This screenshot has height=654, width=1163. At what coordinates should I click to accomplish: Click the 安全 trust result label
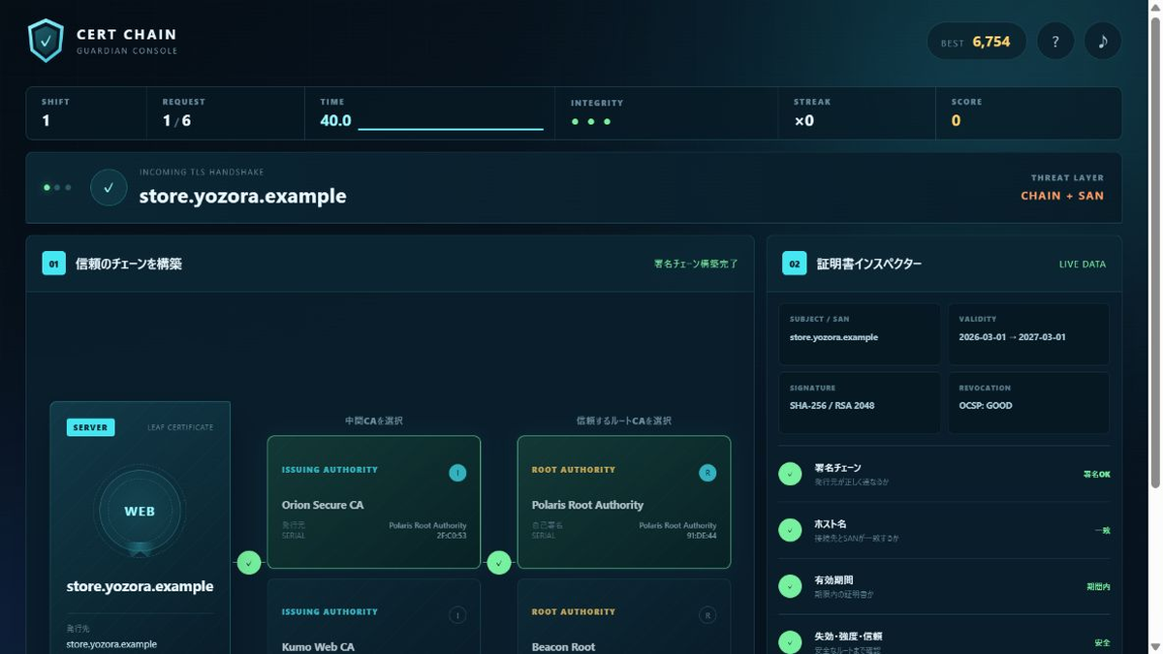tap(1103, 642)
